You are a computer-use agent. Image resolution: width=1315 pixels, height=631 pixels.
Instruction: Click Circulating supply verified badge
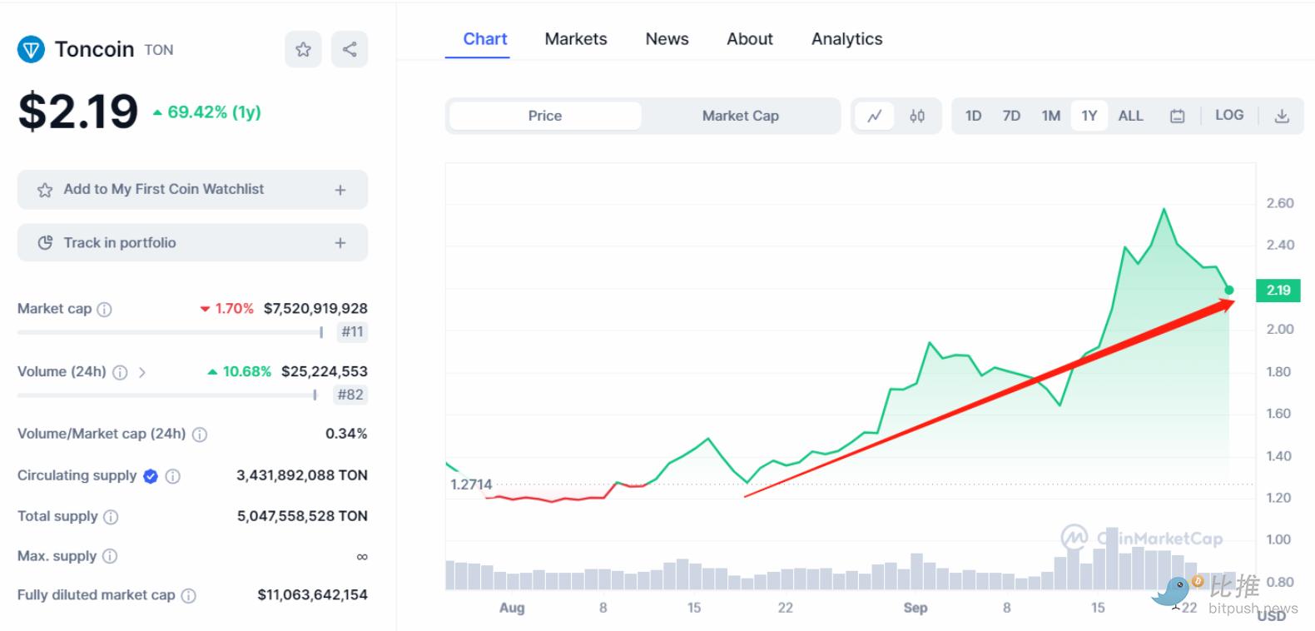[x=151, y=476]
